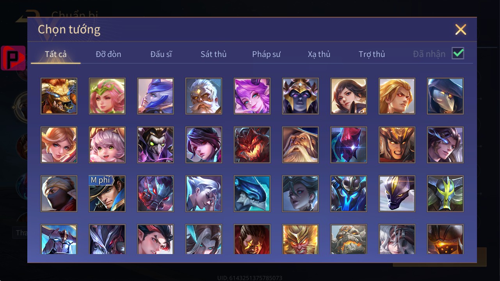The image size is (500, 281).
Task: Toggle the "Đã nhận" checkbox
Action: point(458,53)
